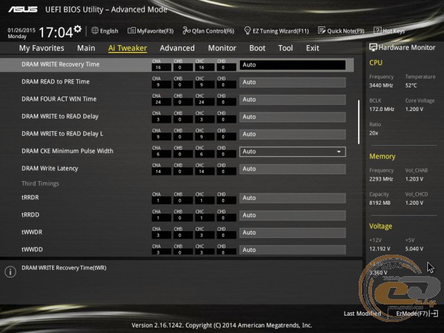Click the 17:04 clock display
This screenshot has width=444, height=333.
click(55, 33)
